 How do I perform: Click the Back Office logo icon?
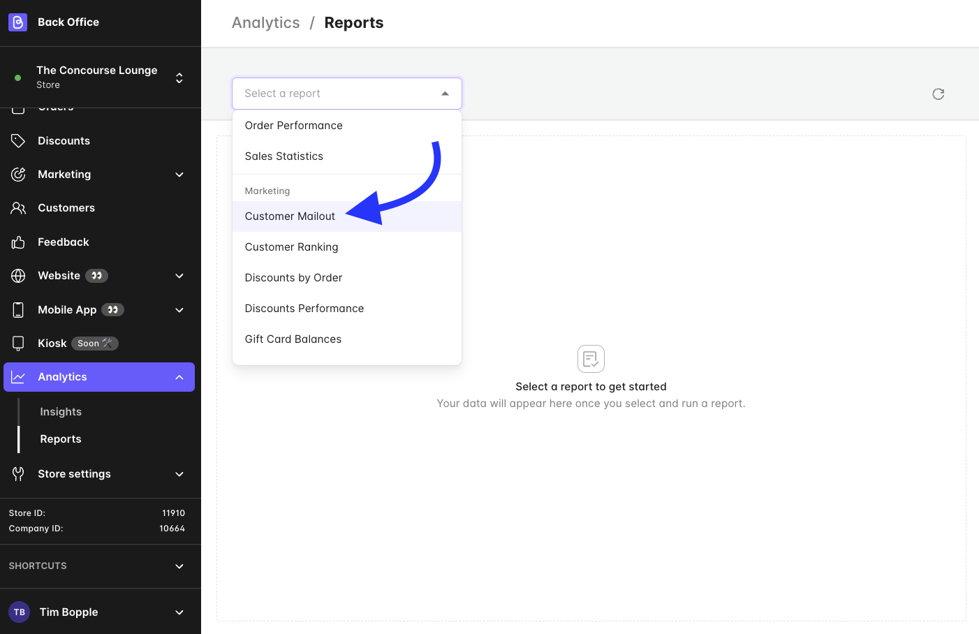coord(17,22)
